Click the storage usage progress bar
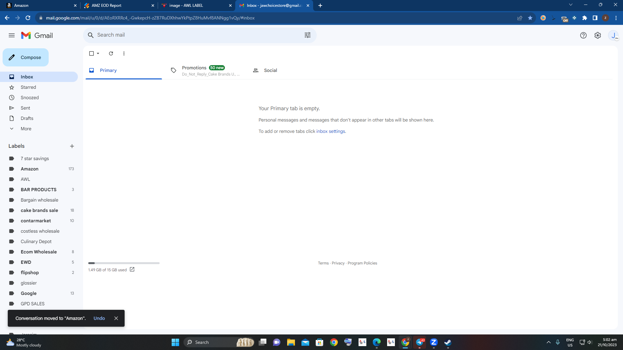The width and height of the screenshot is (623, 350). [x=124, y=263]
